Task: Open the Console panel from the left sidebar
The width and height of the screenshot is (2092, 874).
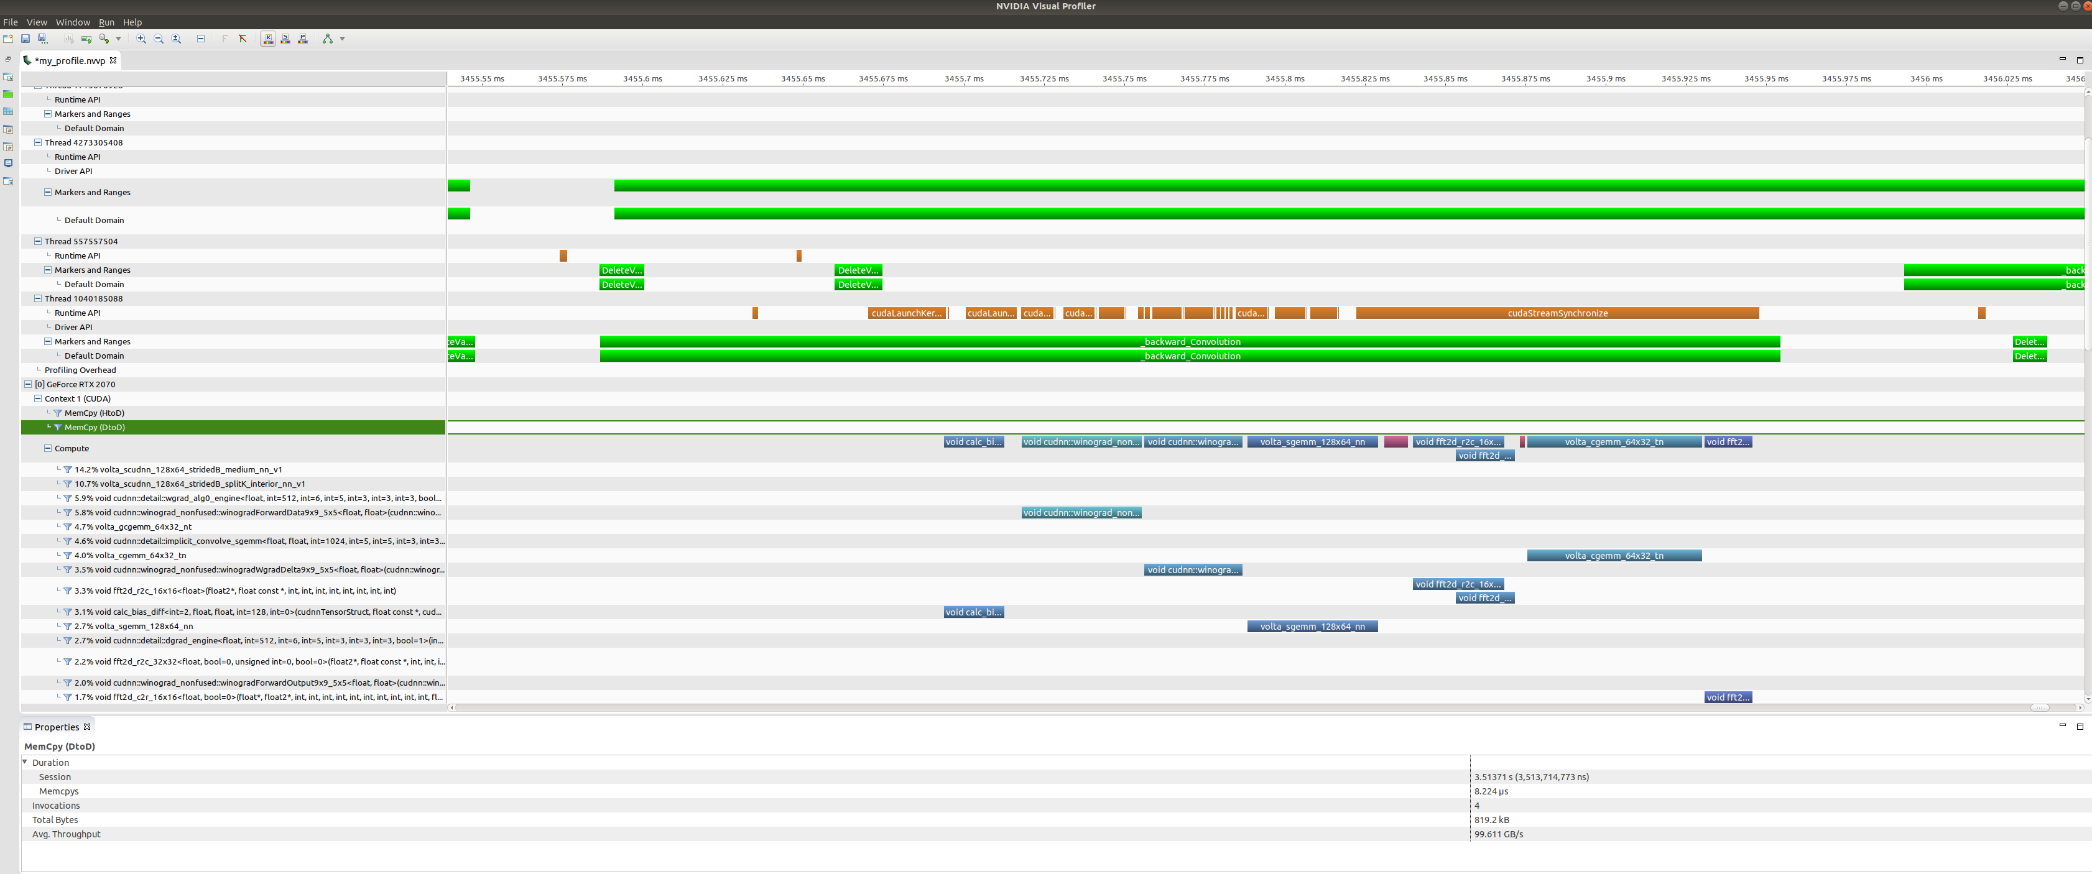Action: [8, 162]
